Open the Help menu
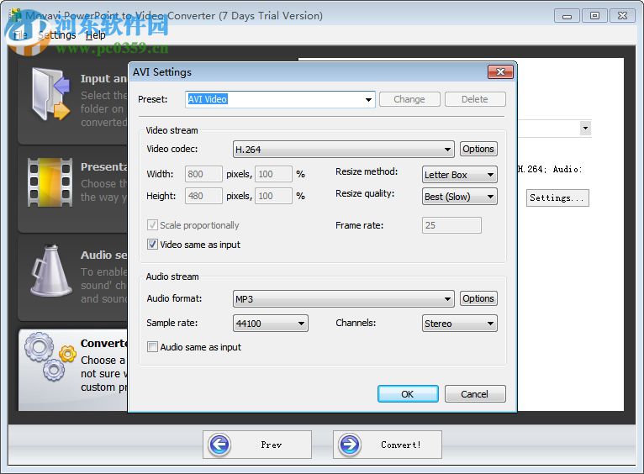The width and height of the screenshot is (644, 474). 96,35
